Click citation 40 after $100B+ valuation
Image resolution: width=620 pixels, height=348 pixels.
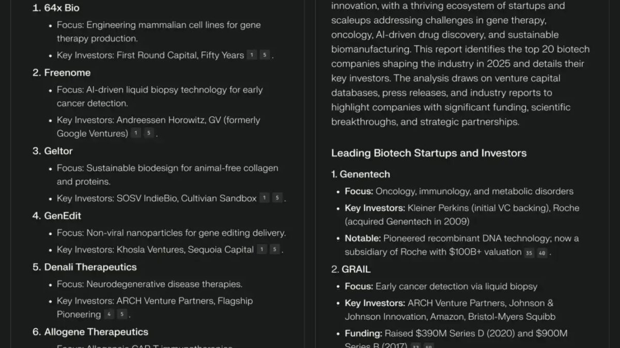(542, 253)
